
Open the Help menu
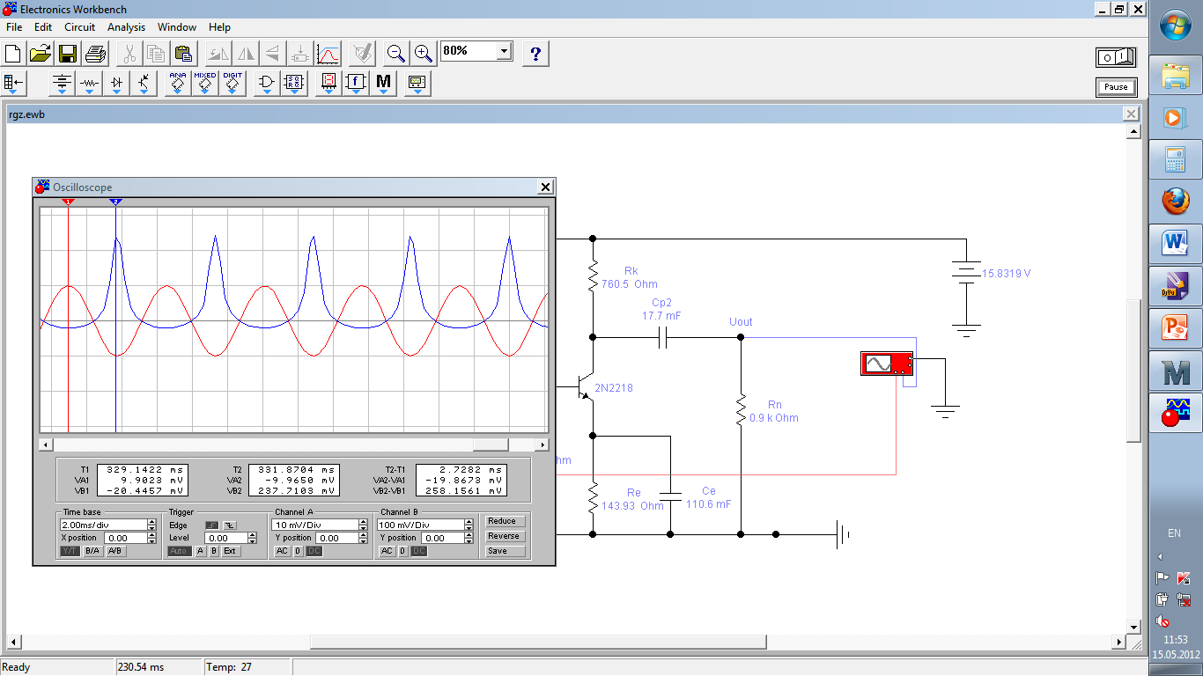(x=220, y=27)
